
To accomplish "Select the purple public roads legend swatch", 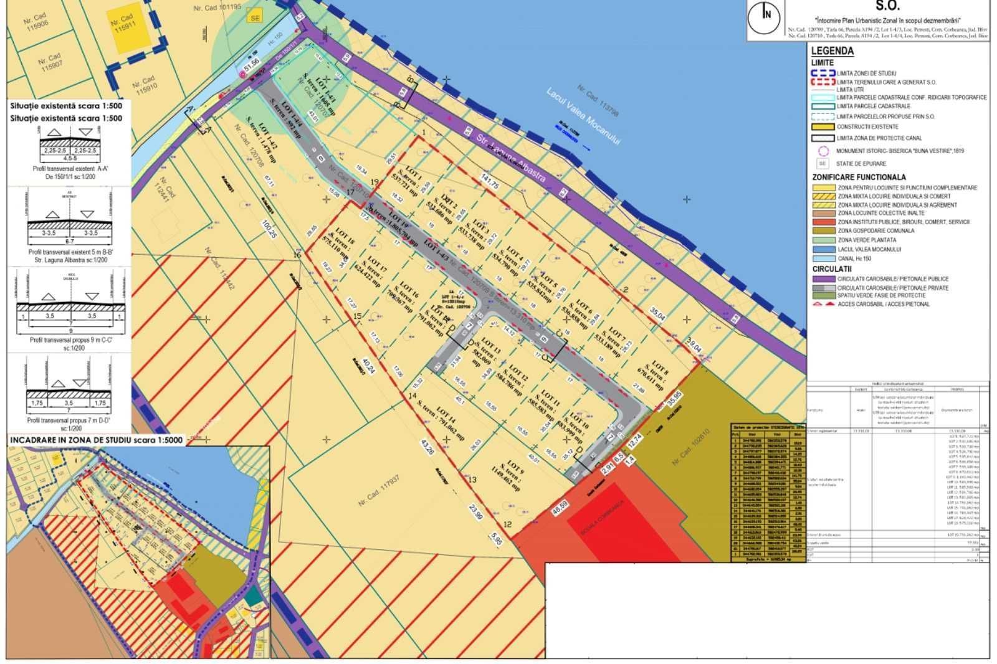I will [823, 279].
